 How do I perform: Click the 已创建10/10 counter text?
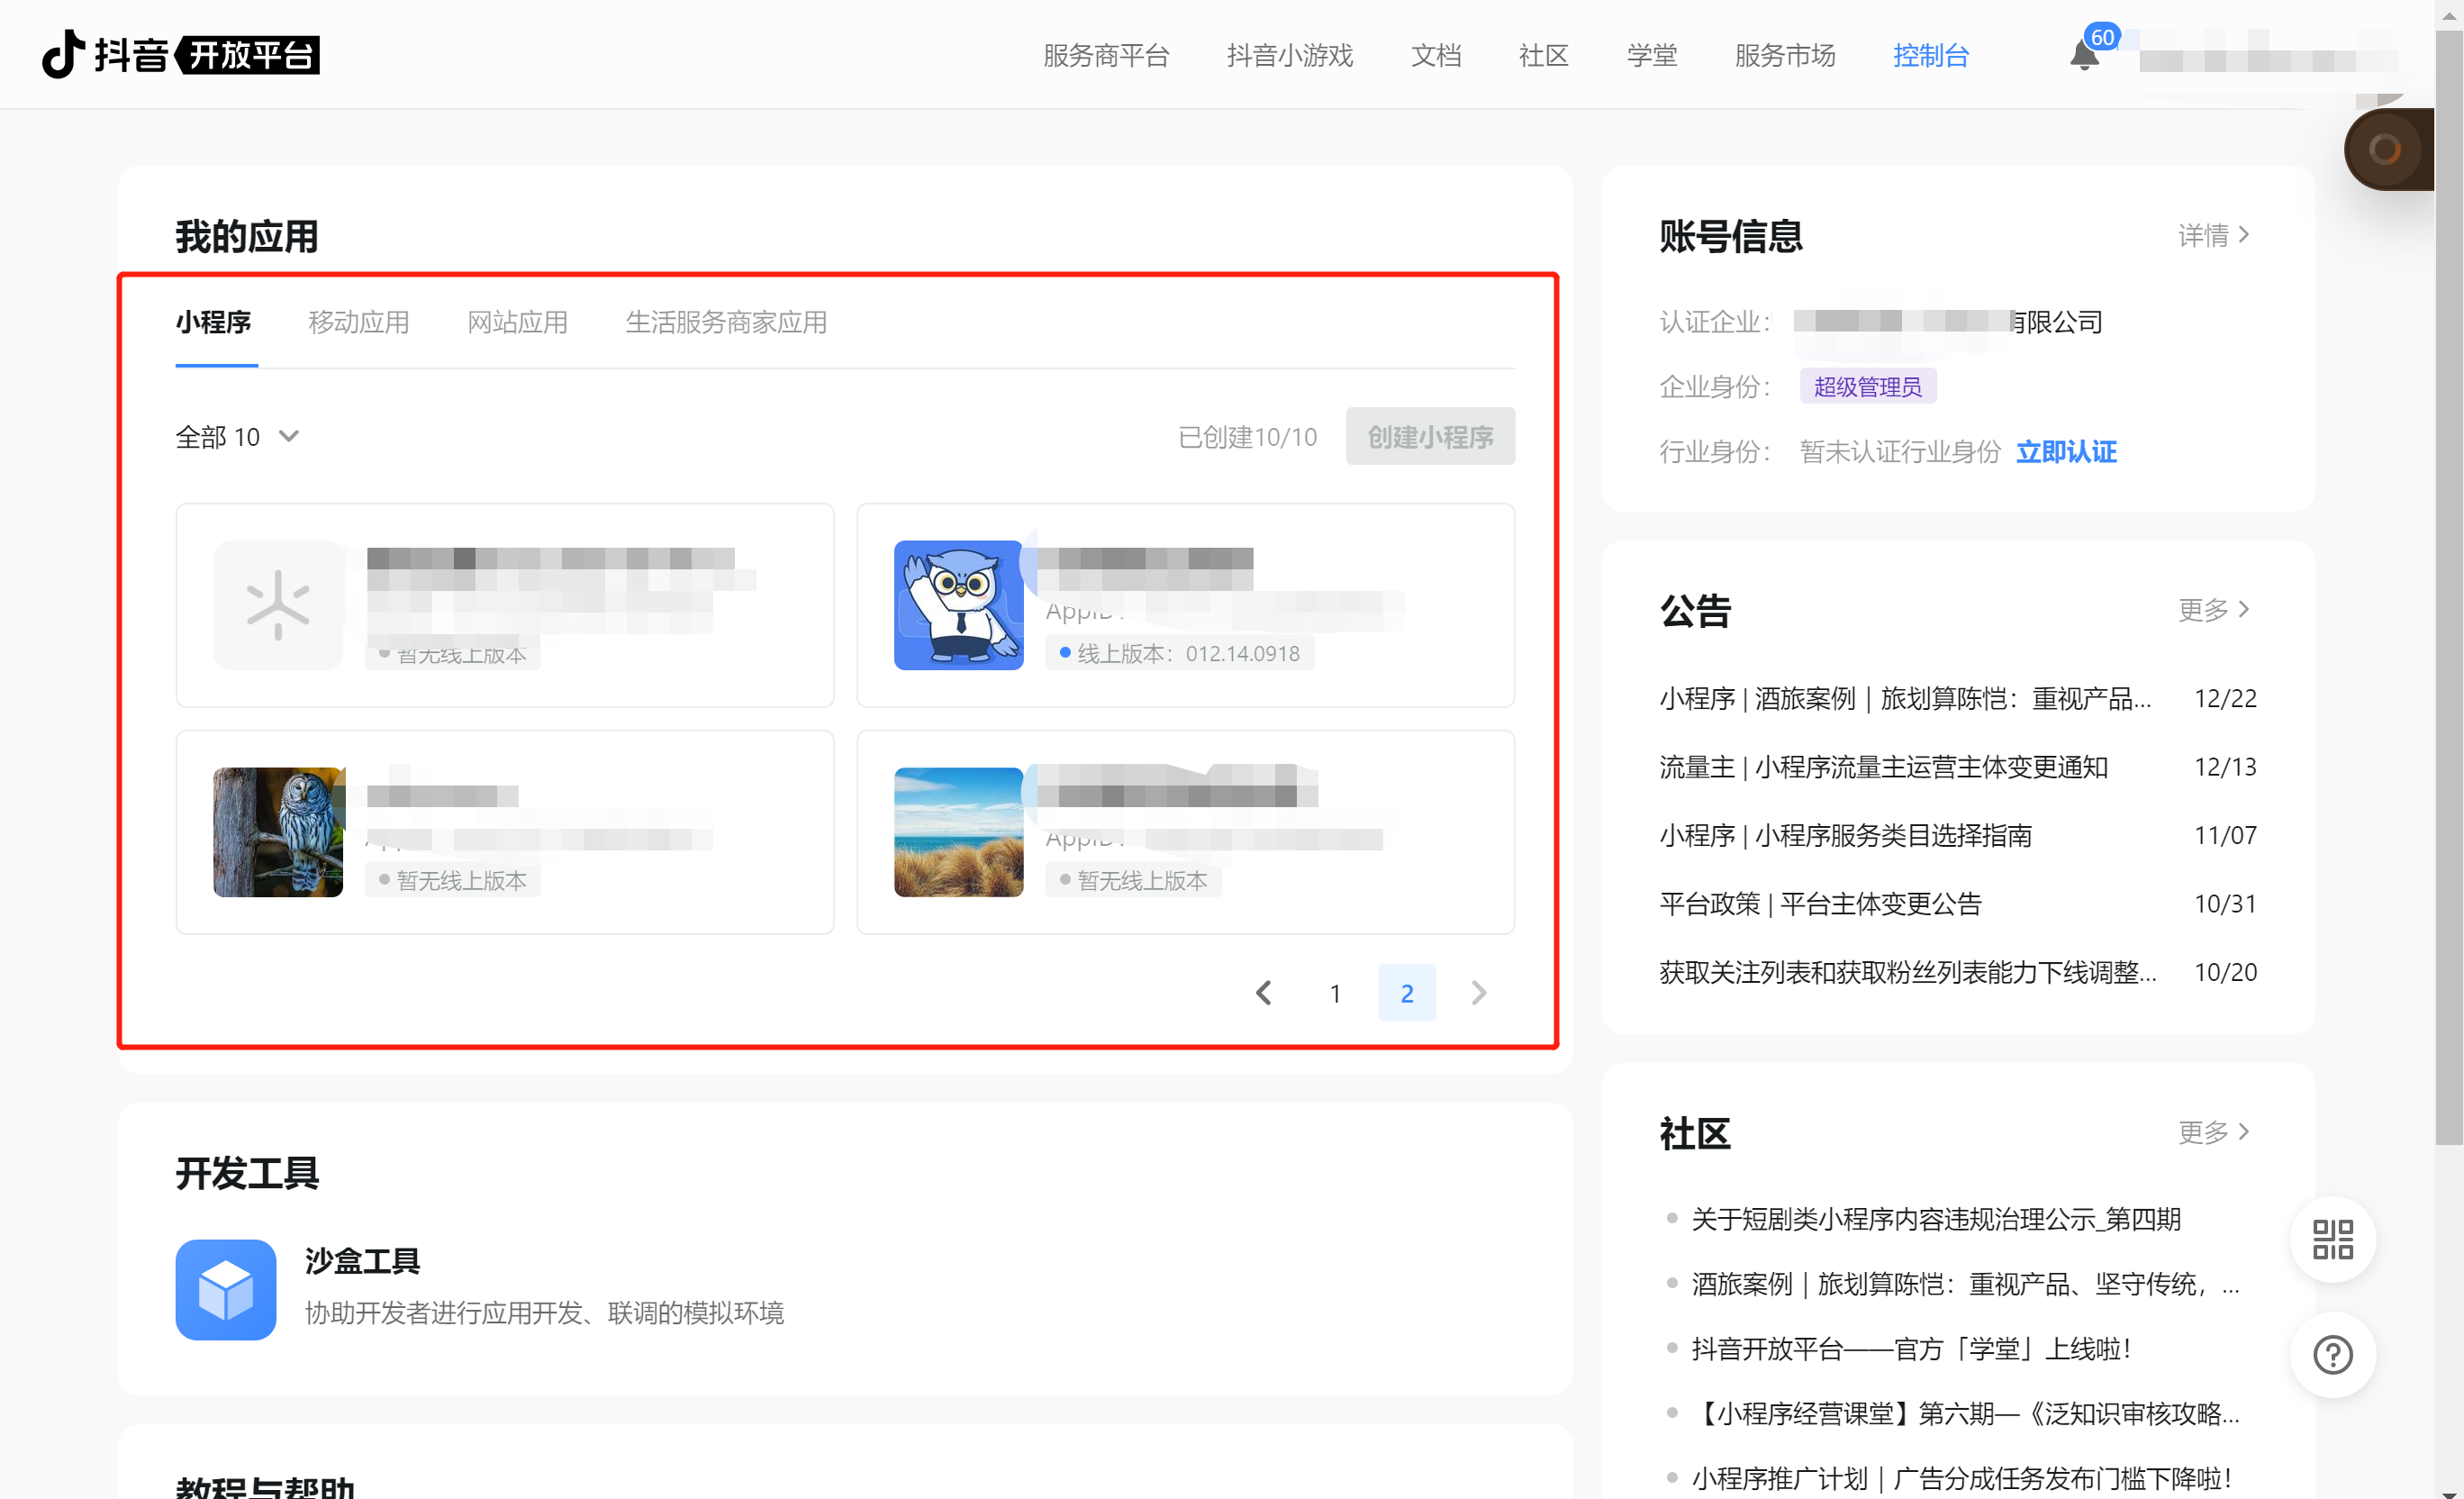(x=1248, y=437)
